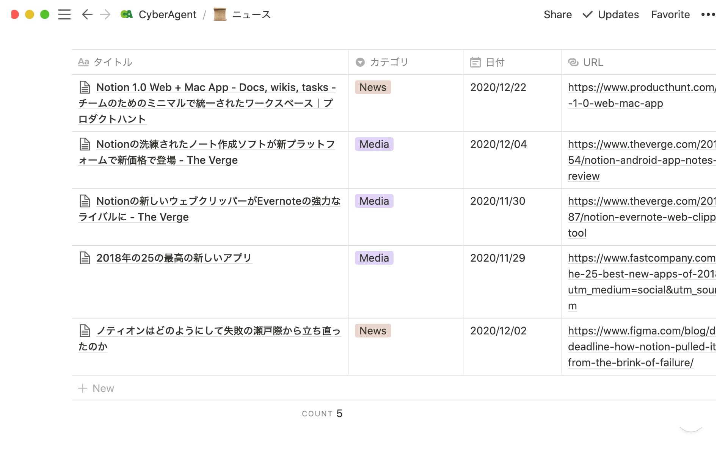728x455 pixels.
Task: Toggle Favorite for this page
Action: coord(670,14)
